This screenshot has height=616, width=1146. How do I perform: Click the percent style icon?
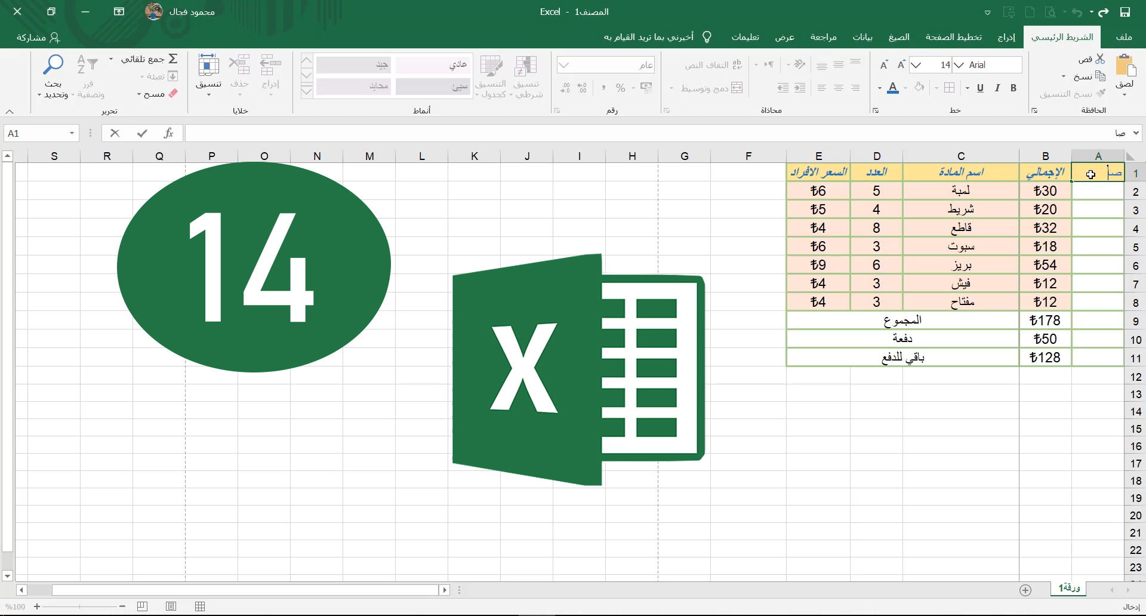coord(621,88)
